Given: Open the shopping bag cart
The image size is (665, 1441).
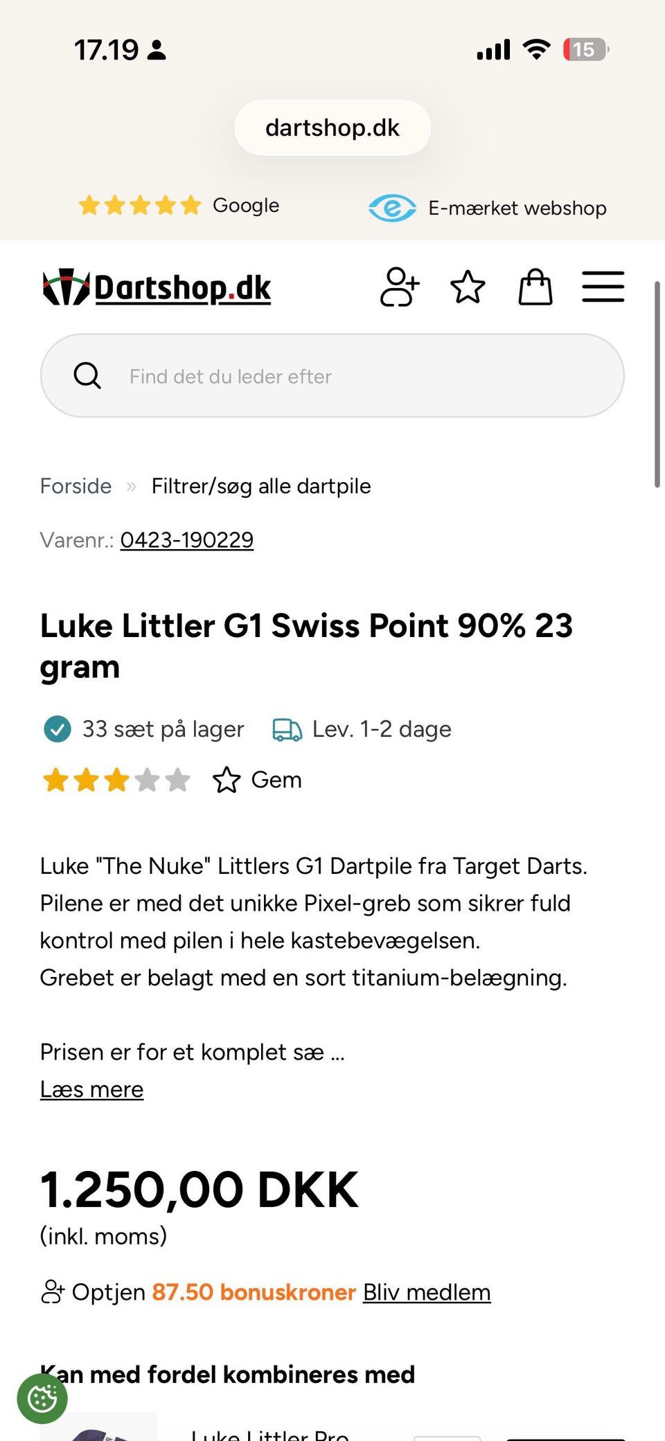Looking at the screenshot, I should click(x=535, y=287).
